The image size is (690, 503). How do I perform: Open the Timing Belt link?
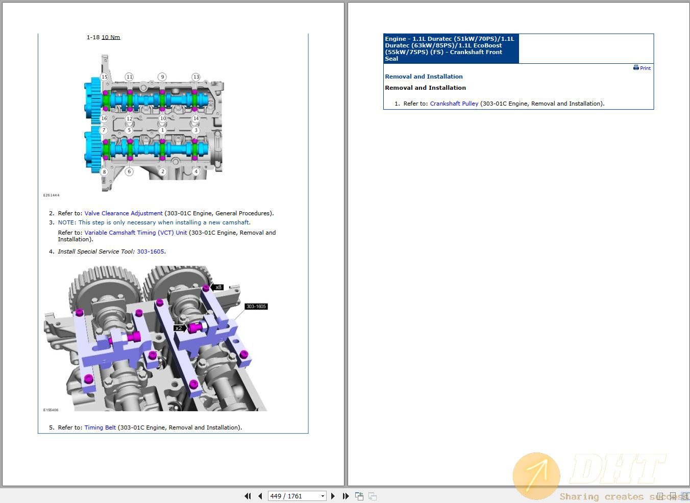click(x=100, y=427)
